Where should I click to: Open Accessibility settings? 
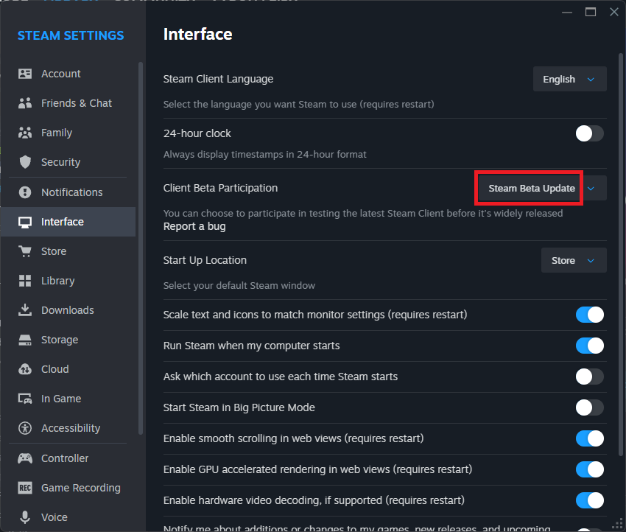[68, 428]
